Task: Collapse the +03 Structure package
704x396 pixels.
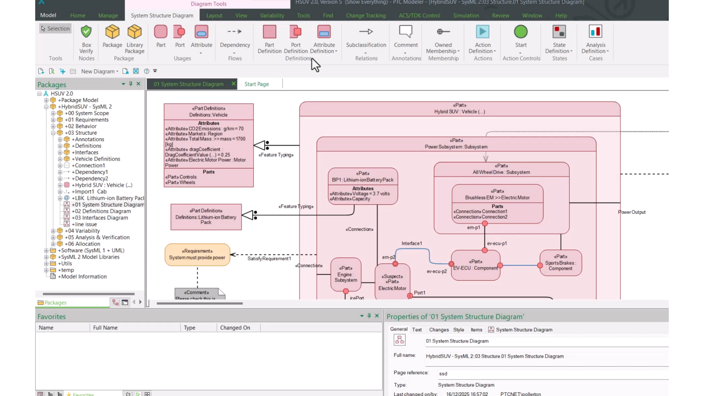Action: click(53, 133)
